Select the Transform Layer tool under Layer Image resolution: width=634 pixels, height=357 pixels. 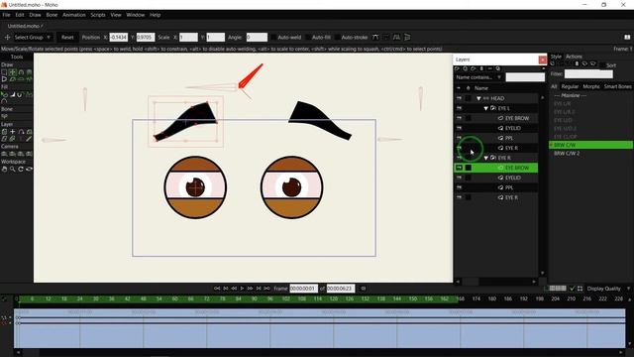13,132
